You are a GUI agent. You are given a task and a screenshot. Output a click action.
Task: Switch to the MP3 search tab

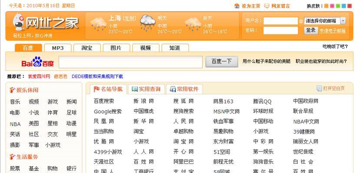58,48
